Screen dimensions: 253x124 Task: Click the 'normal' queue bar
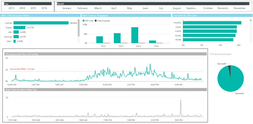pyautogui.click(x=41, y=23)
